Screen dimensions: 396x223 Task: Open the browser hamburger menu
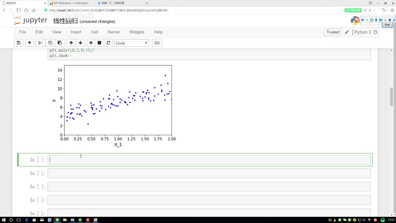(x=392, y=10)
